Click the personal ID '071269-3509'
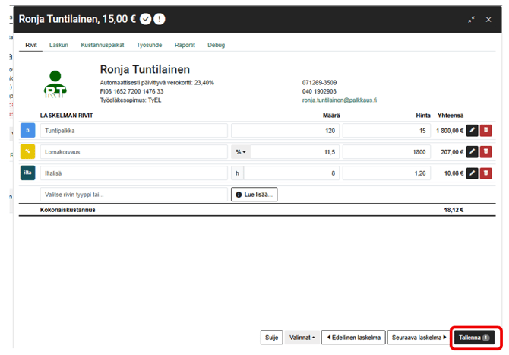509x355 pixels. point(319,83)
